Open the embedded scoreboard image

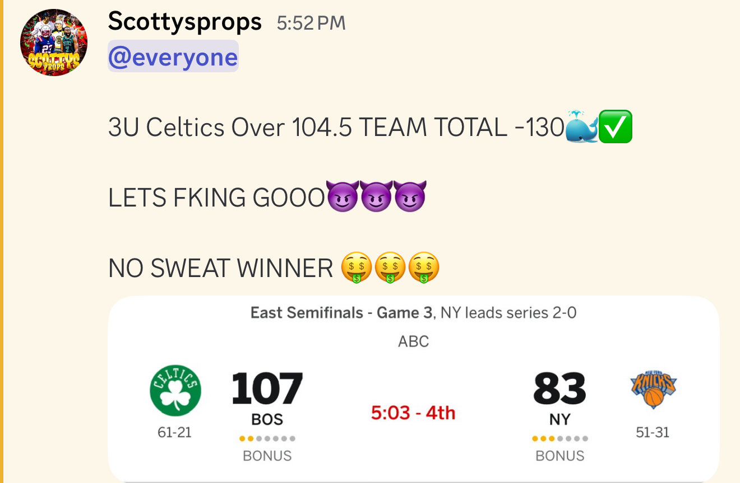click(x=414, y=389)
